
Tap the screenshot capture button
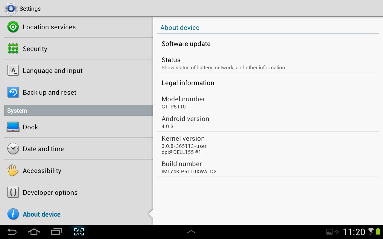tap(79, 232)
